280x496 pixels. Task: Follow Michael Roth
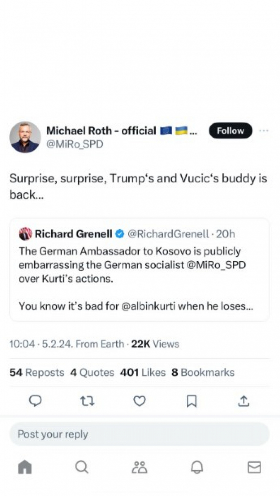click(230, 131)
